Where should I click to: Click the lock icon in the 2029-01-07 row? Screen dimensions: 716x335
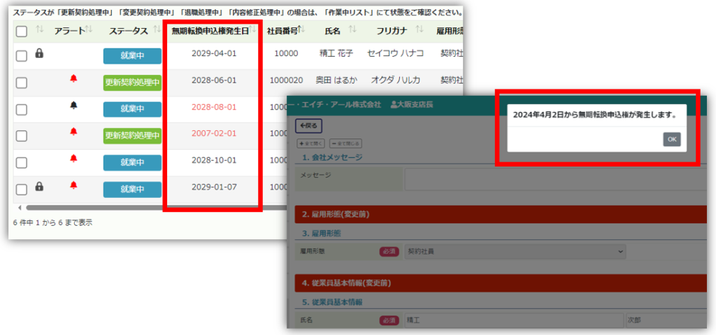[39, 186]
